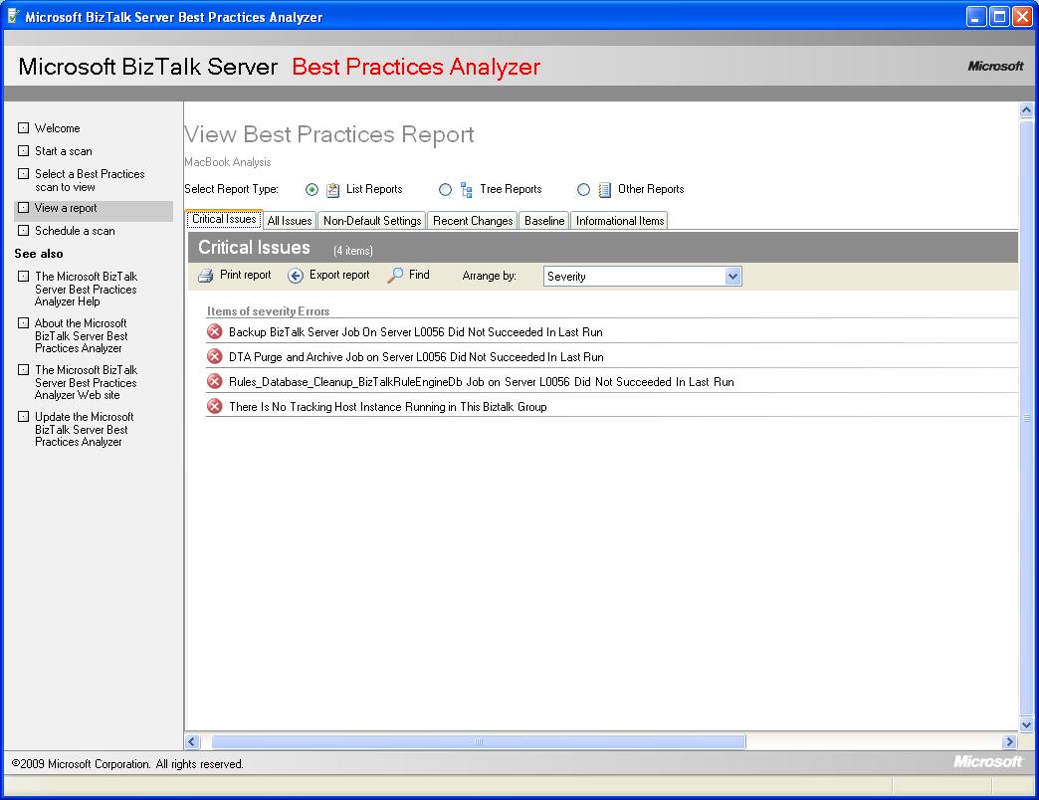Open the Informational Items tab
This screenshot has height=800, width=1039.
(620, 221)
